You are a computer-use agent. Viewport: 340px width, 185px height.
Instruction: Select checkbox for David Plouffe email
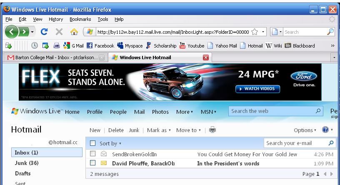pos(93,163)
